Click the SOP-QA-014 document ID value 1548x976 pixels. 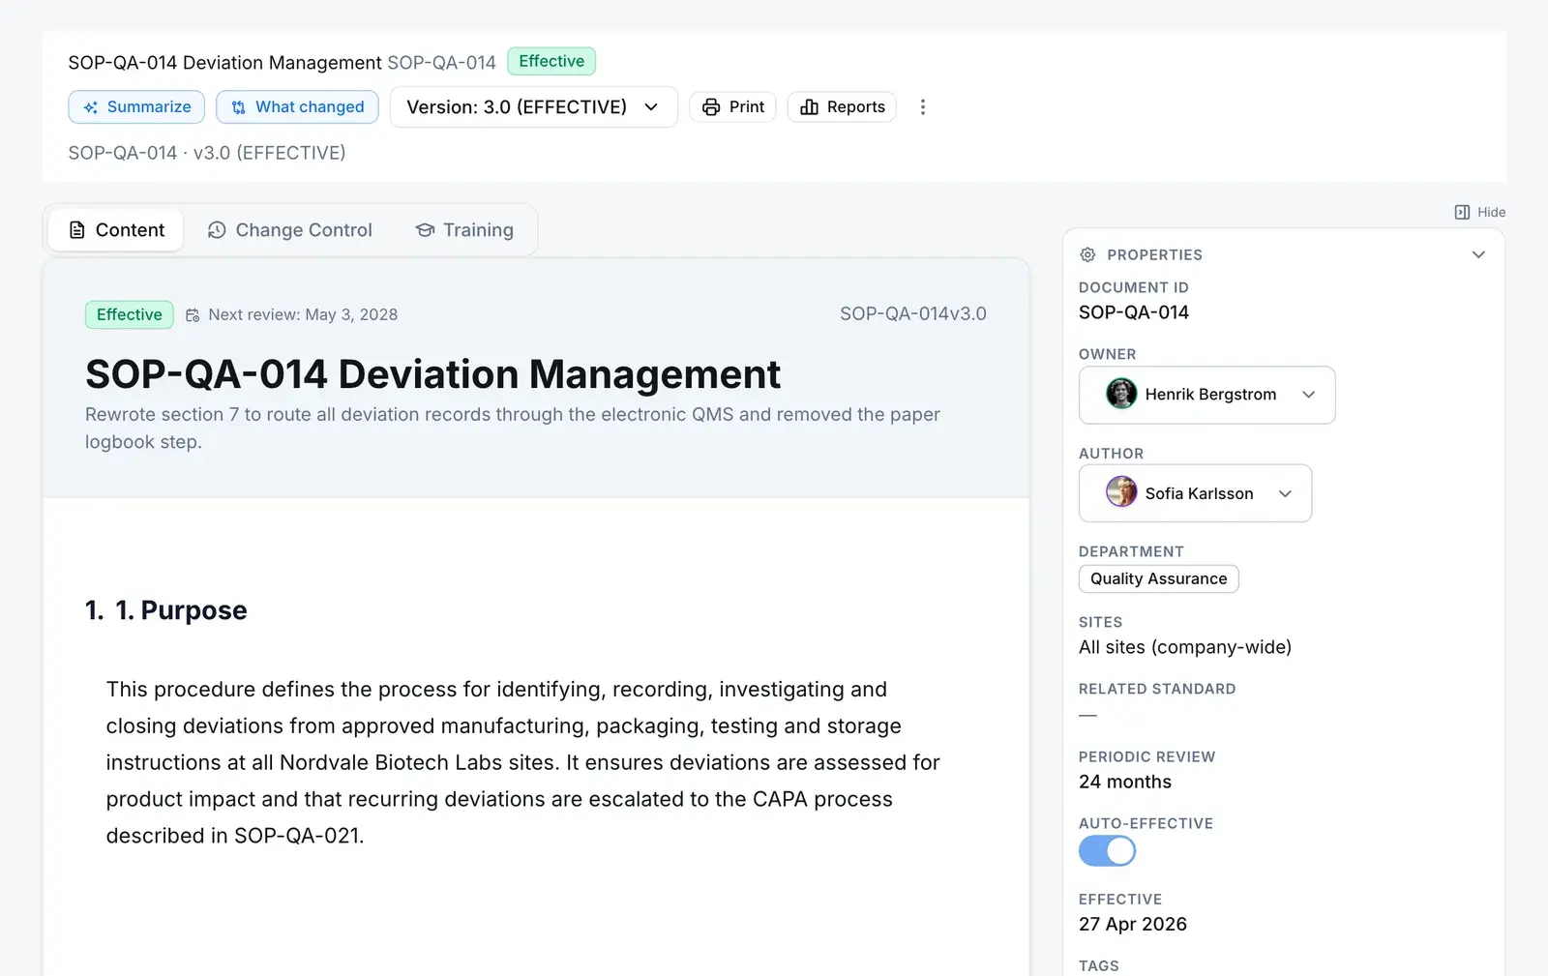click(1134, 312)
